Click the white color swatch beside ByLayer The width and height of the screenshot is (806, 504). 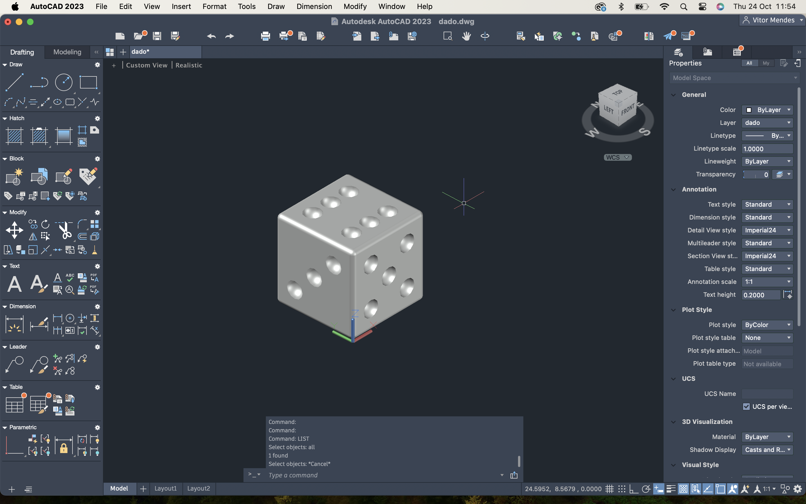(749, 110)
